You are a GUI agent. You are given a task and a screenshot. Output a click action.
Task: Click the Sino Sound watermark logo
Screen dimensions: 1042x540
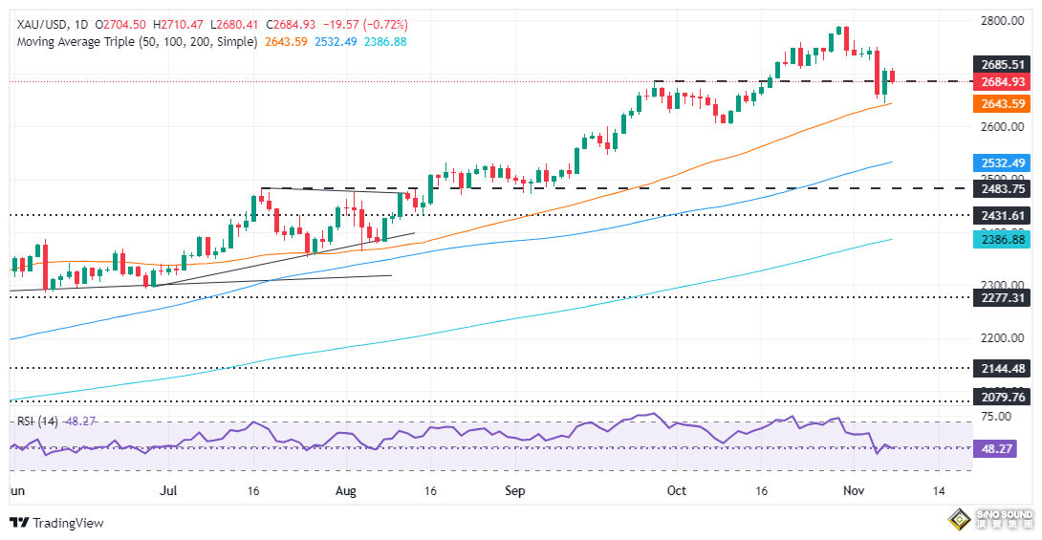tap(989, 521)
